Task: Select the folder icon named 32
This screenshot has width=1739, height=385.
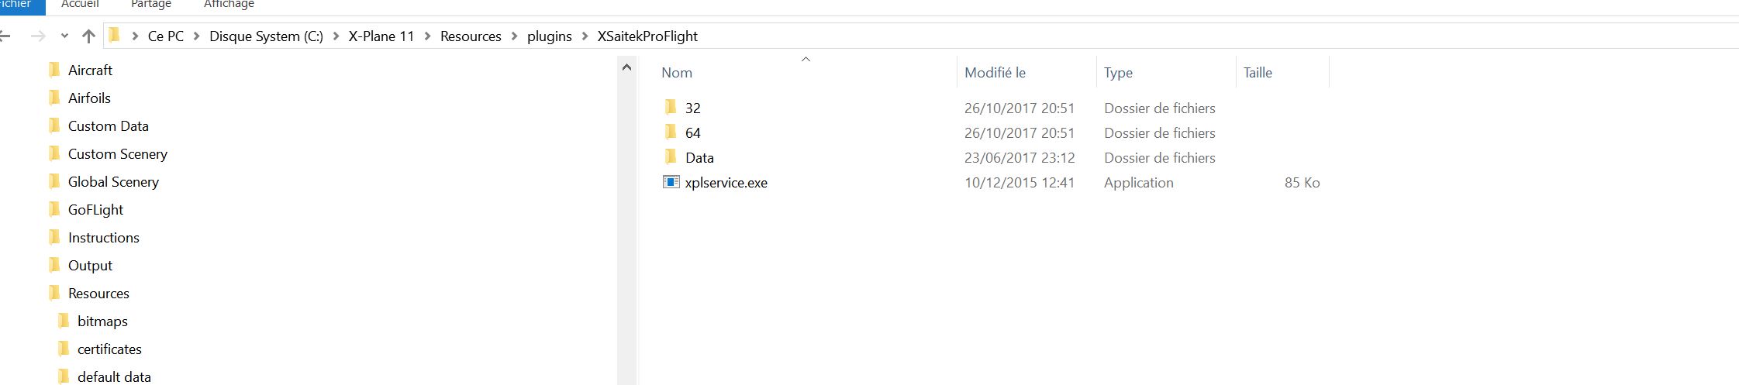Action: 671,108
